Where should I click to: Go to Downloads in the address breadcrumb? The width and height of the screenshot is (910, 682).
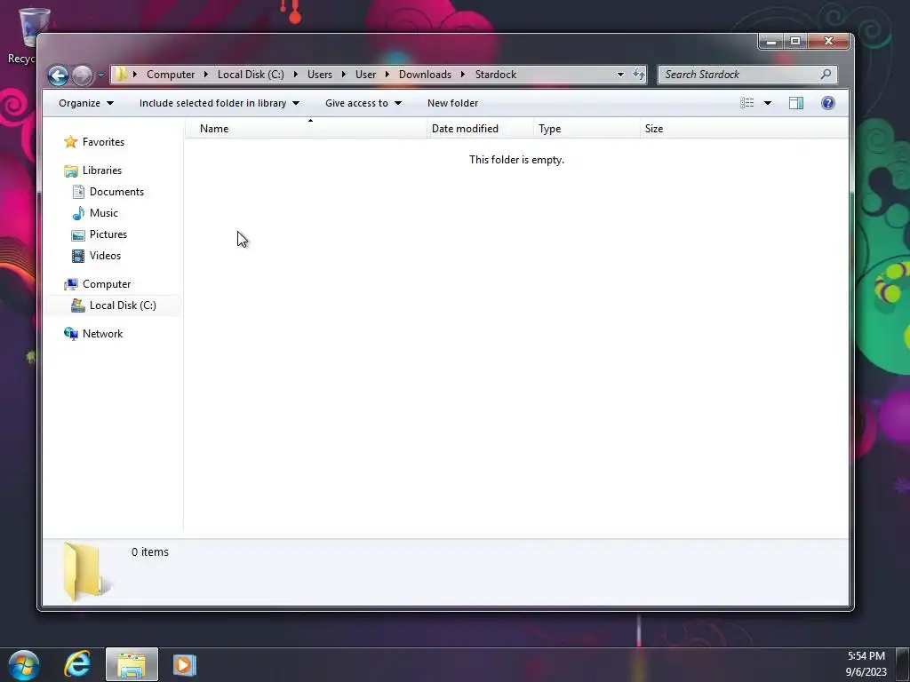(x=425, y=75)
